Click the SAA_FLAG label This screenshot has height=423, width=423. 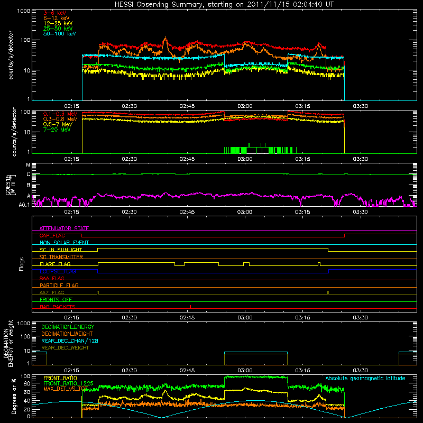click(x=52, y=278)
